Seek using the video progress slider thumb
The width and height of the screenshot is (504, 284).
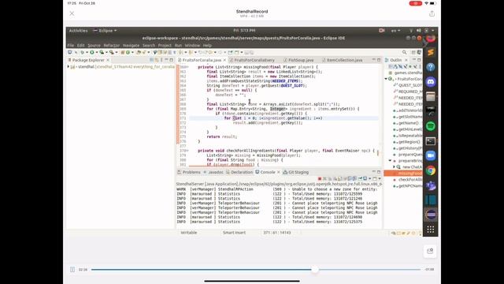pos(315,269)
